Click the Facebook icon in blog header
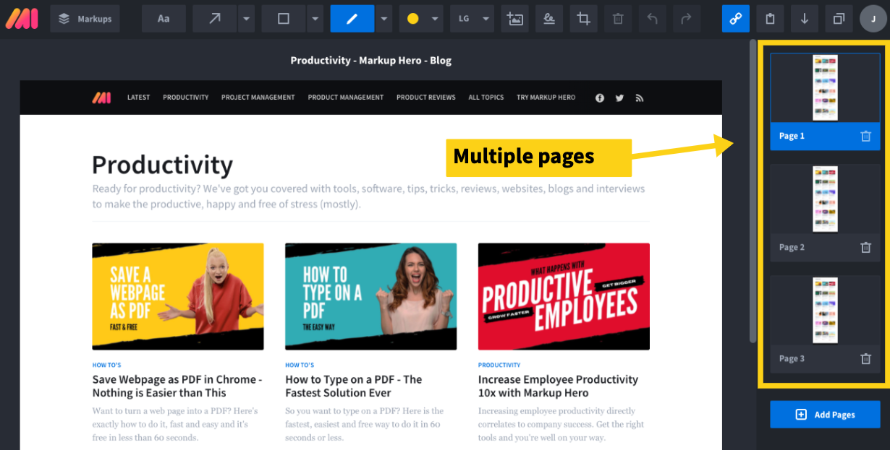The image size is (890, 450). click(600, 98)
